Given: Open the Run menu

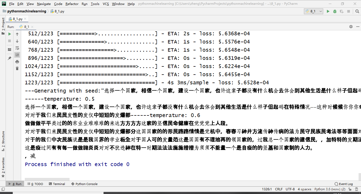Looking at the screenshot, I should (x=85, y=4).
